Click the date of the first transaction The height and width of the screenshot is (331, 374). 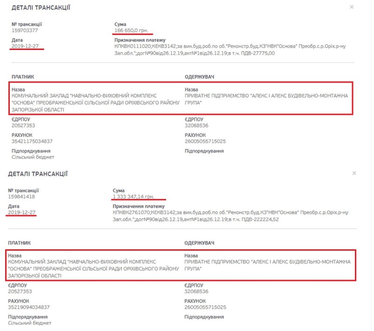25,47
